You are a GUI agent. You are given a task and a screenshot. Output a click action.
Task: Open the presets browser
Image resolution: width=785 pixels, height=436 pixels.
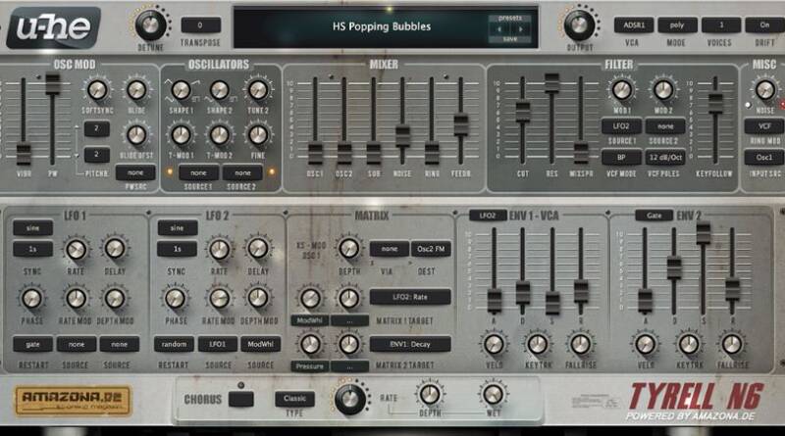click(510, 18)
